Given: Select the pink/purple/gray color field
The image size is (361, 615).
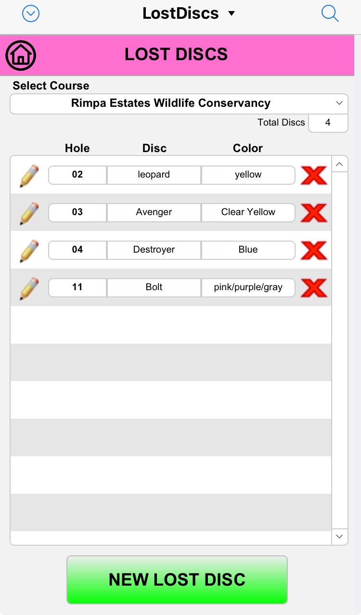Looking at the screenshot, I should (248, 287).
